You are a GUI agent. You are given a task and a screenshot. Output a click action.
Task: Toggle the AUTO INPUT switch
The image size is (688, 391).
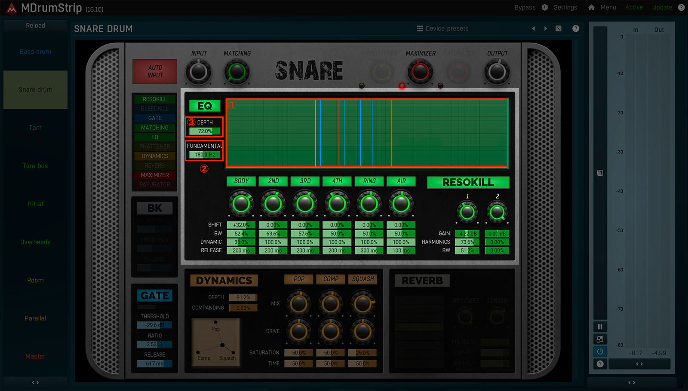pyautogui.click(x=154, y=71)
